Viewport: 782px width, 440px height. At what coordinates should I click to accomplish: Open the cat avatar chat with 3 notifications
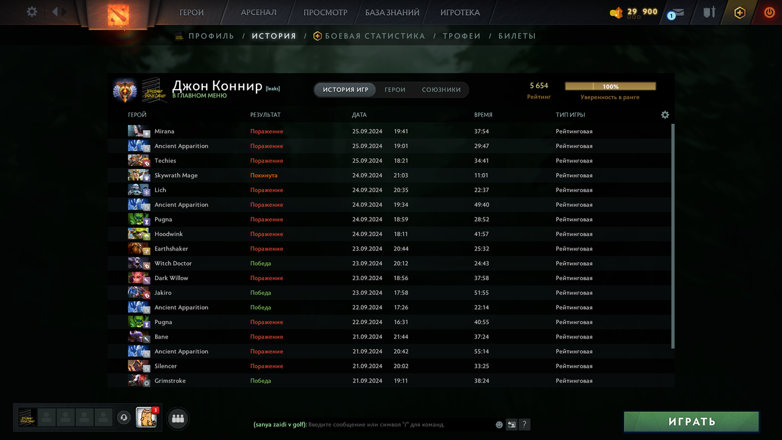tap(147, 417)
